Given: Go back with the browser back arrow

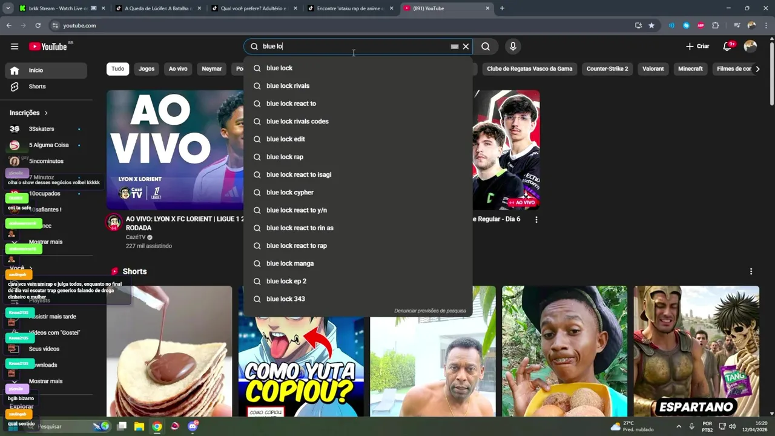Looking at the screenshot, I should [x=8, y=25].
